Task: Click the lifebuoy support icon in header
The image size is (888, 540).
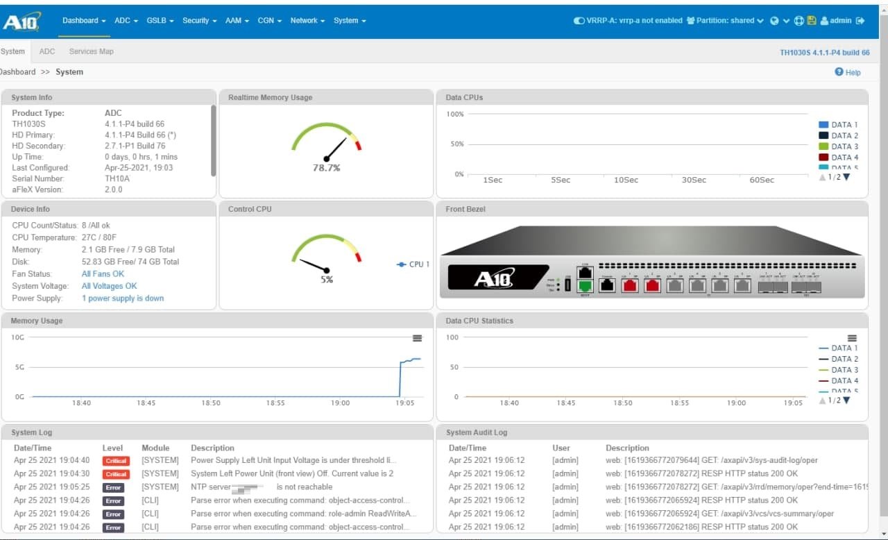Action: coord(799,21)
